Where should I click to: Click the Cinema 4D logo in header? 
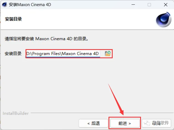[164, 20]
